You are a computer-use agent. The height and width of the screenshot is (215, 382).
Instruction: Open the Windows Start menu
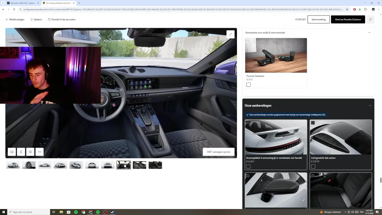point(3,212)
